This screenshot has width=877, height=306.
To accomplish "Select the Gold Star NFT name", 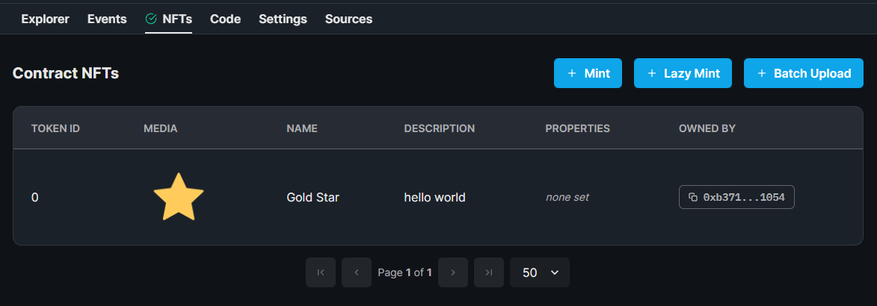I will click(x=313, y=197).
